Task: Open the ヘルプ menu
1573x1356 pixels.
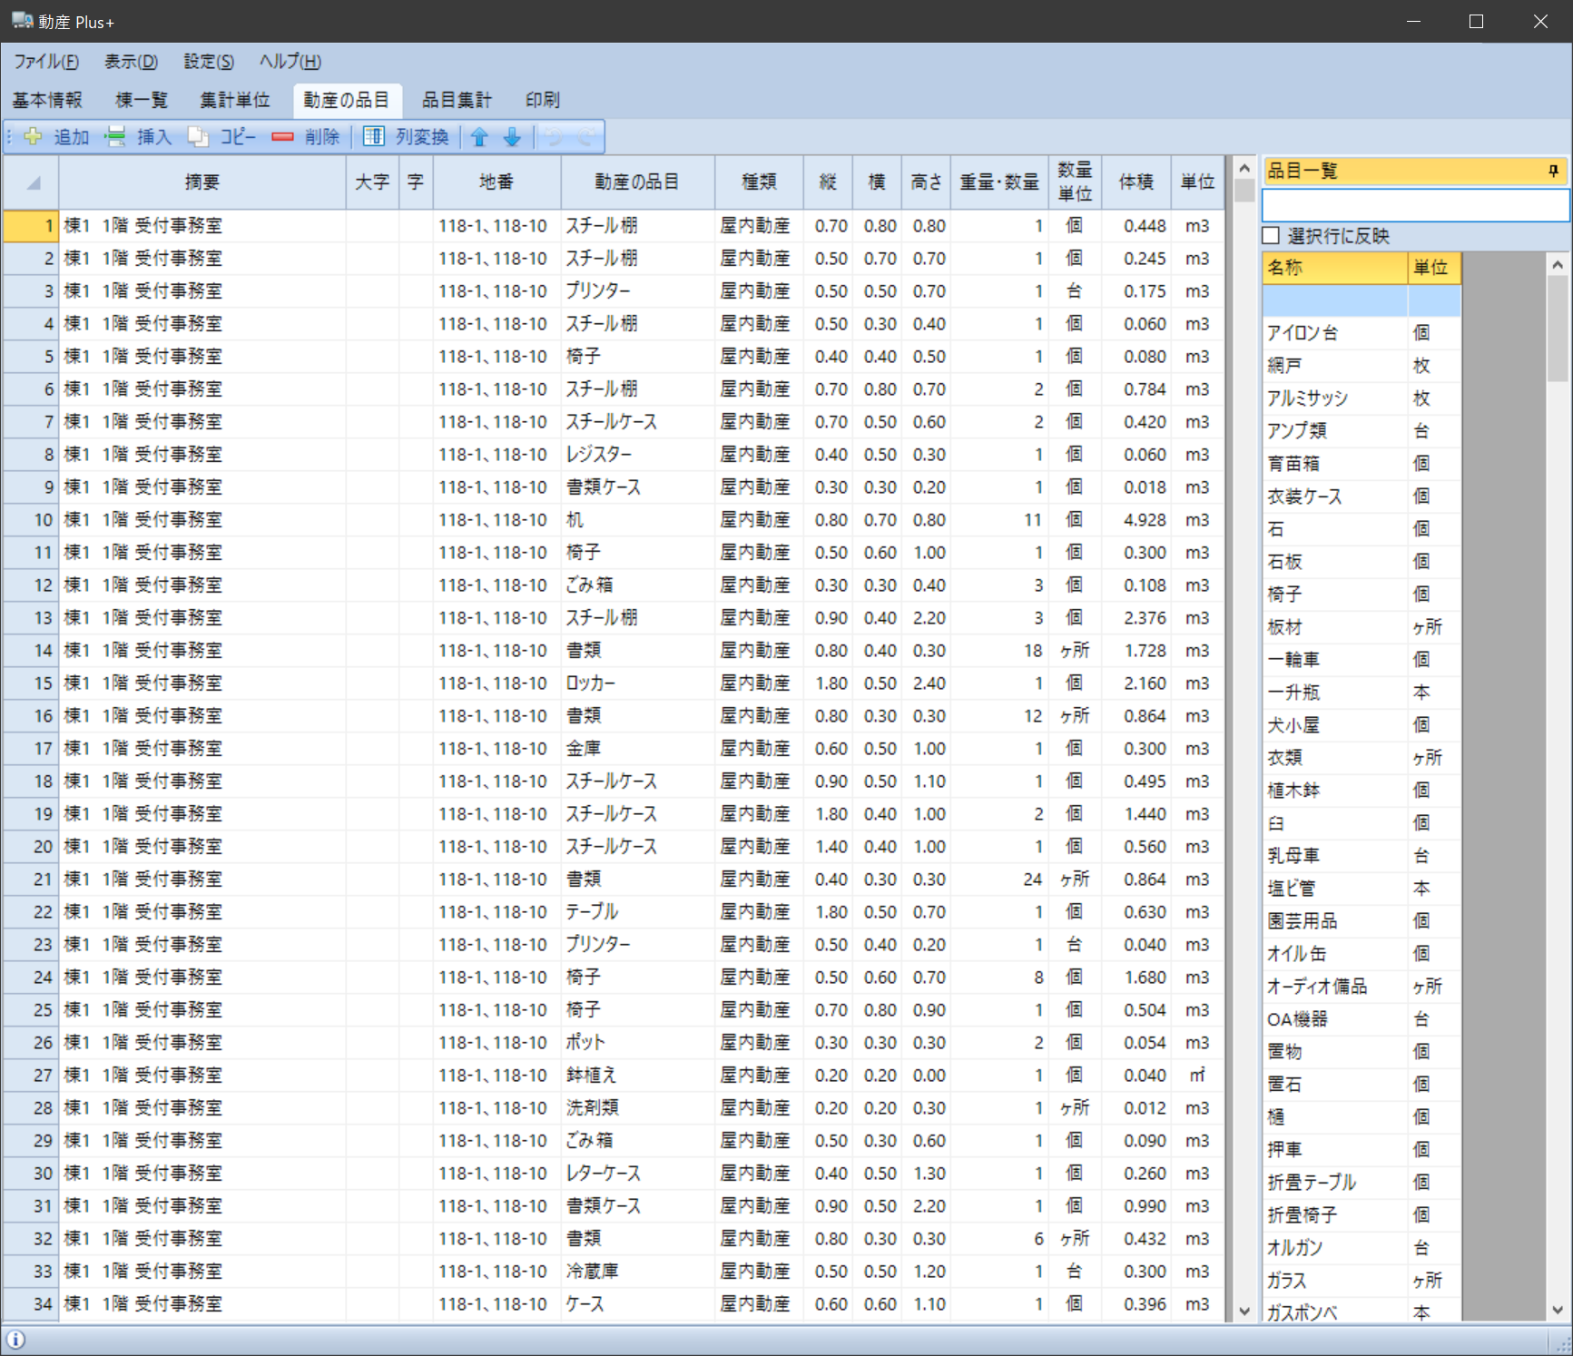Action: click(290, 62)
